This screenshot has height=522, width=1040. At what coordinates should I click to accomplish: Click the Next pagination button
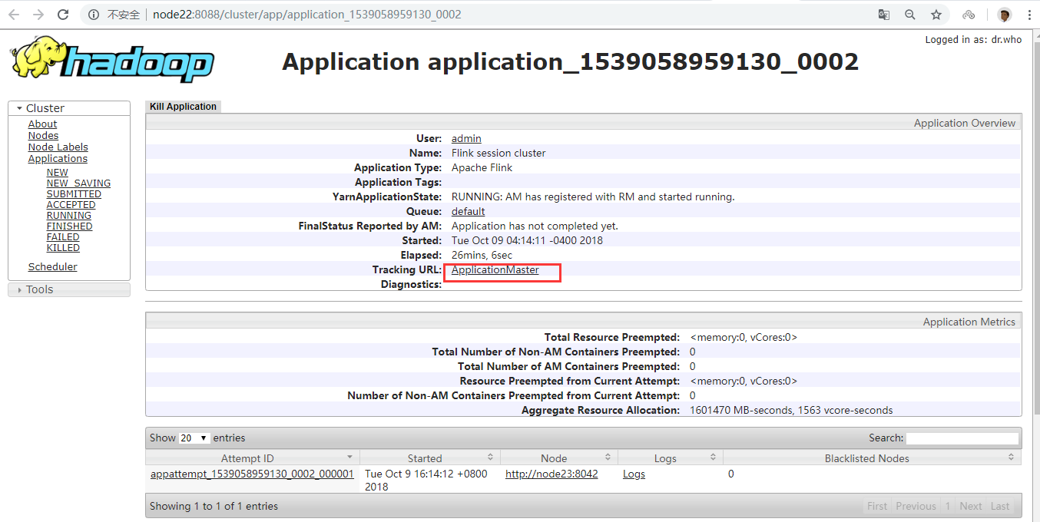pyautogui.click(x=970, y=506)
